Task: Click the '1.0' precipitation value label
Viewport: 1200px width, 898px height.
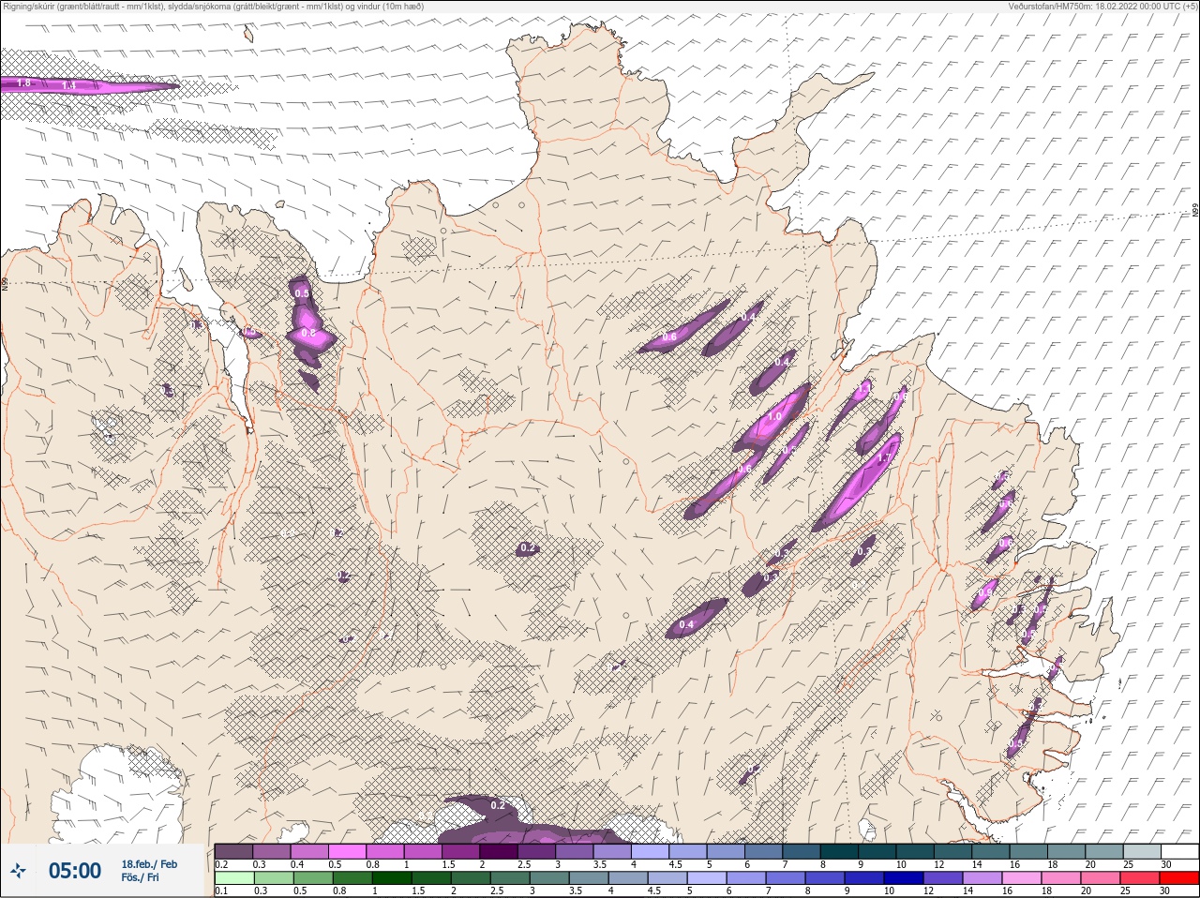Action: point(774,417)
